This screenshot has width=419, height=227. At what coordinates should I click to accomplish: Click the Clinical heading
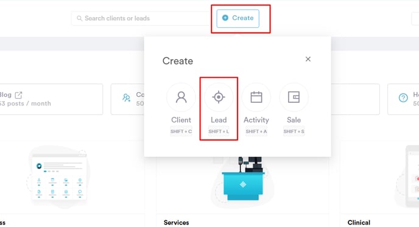359,223
